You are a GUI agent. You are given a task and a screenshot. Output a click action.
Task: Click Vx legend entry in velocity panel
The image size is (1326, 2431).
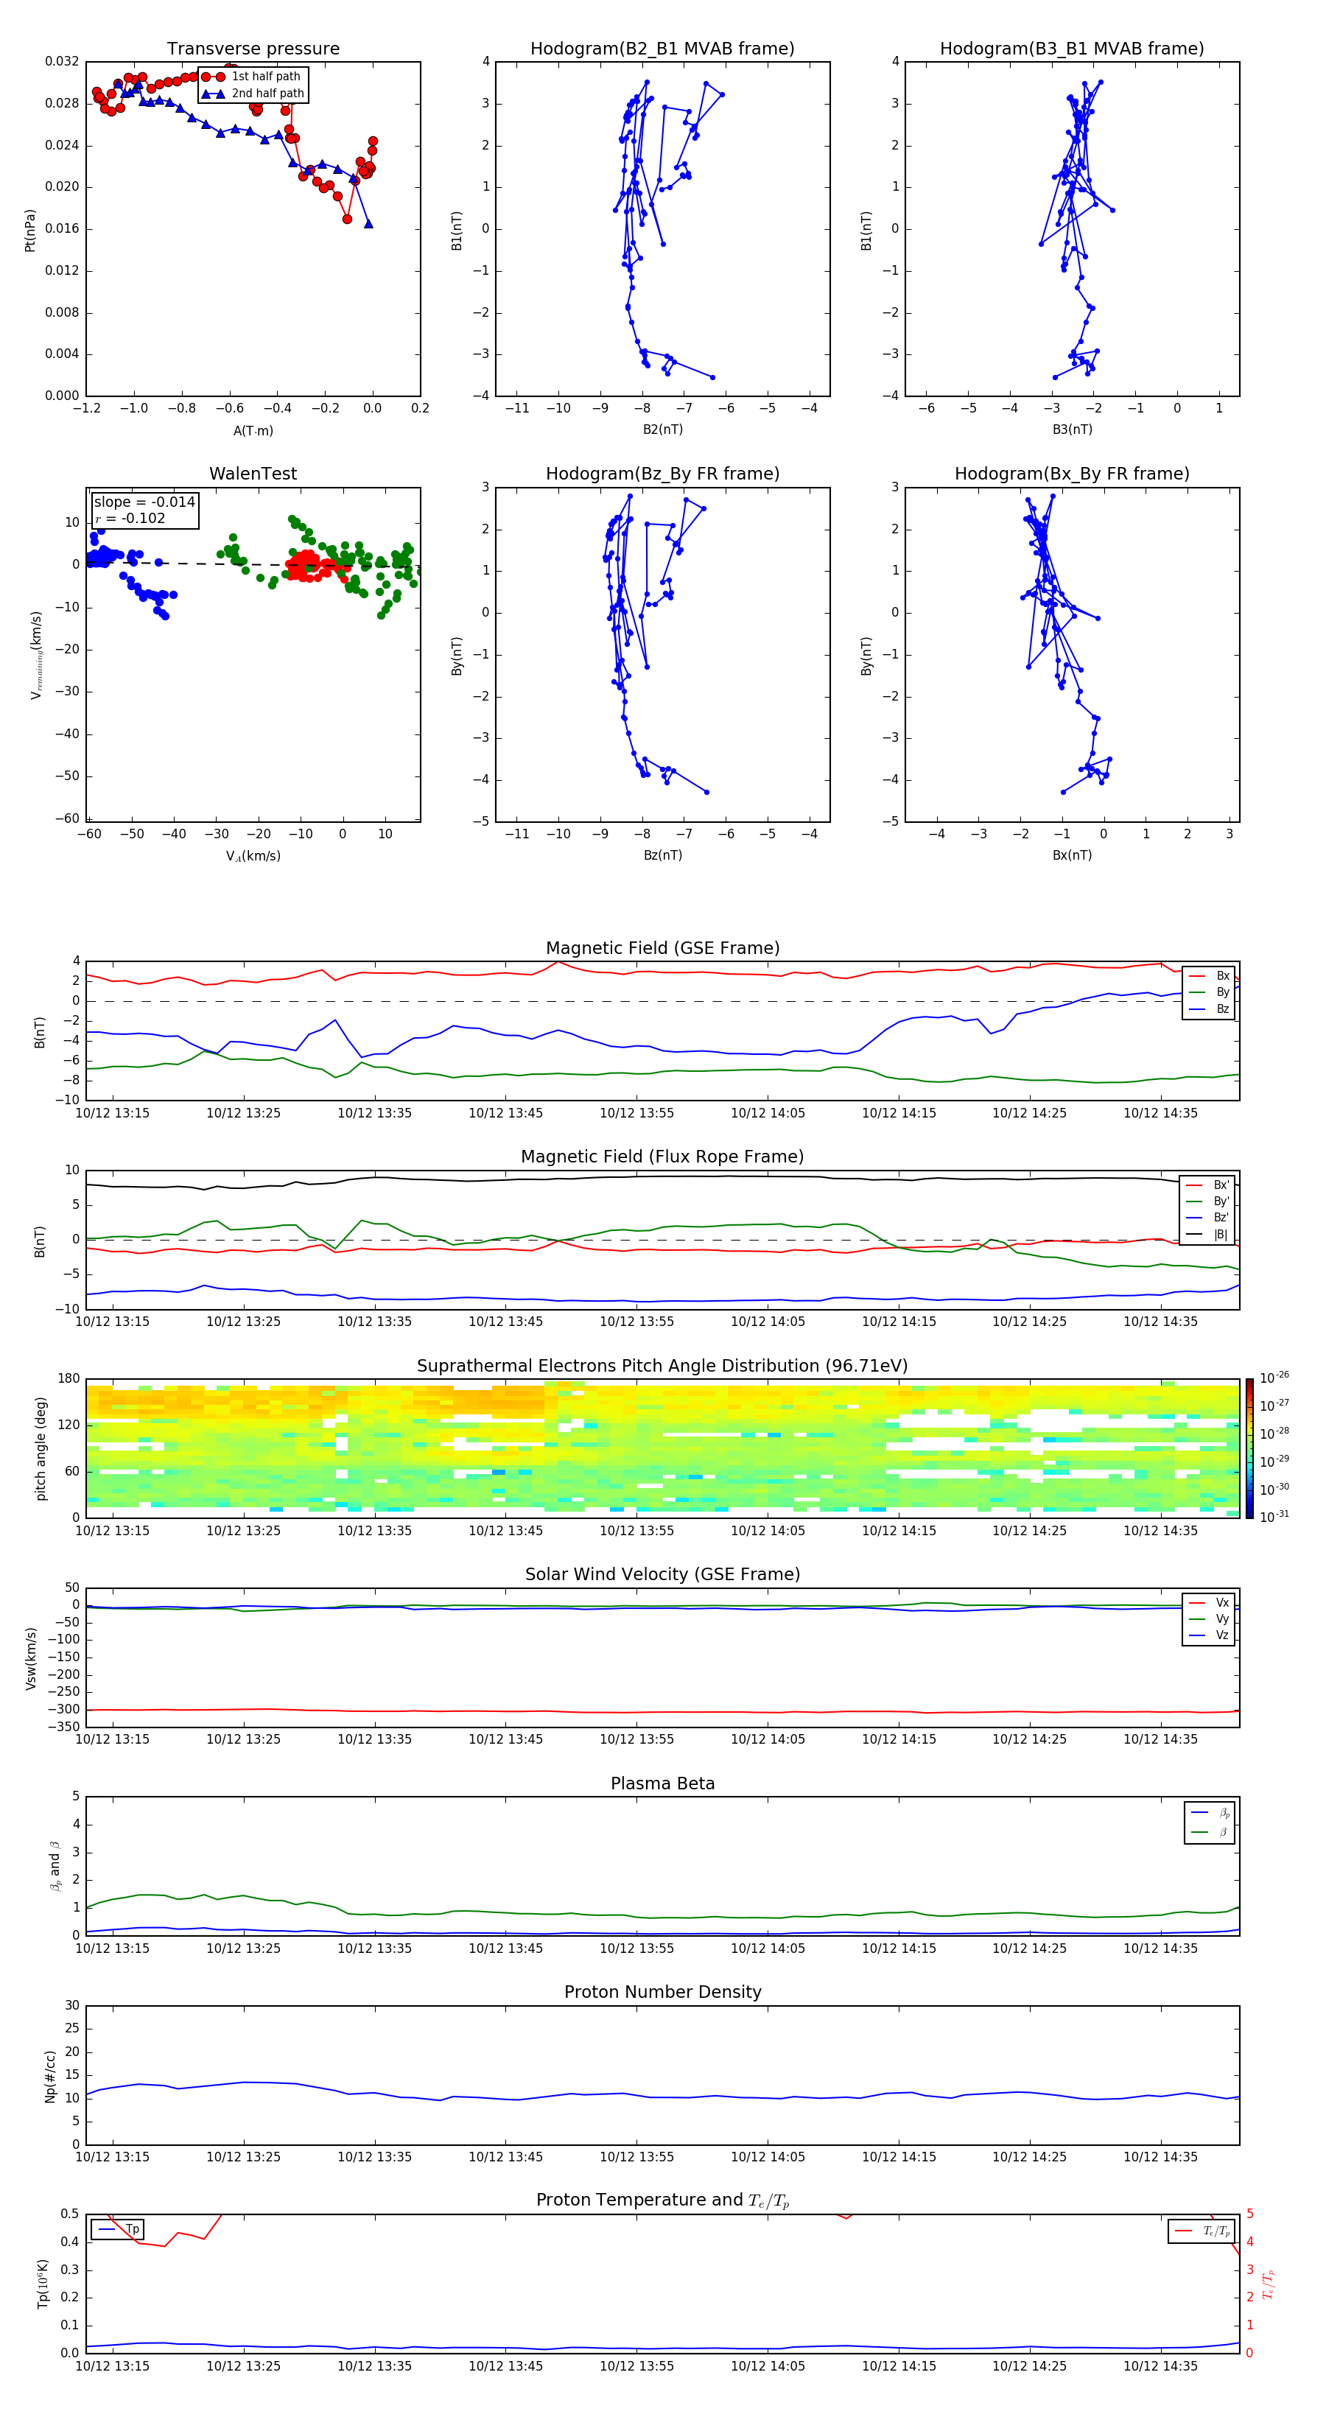click(x=1209, y=1602)
